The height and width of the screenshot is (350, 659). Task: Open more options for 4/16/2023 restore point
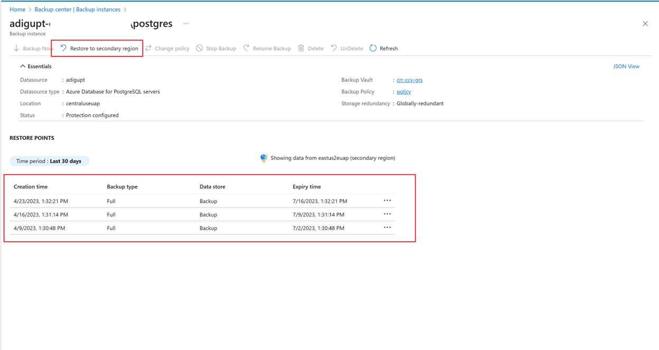[388, 214]
